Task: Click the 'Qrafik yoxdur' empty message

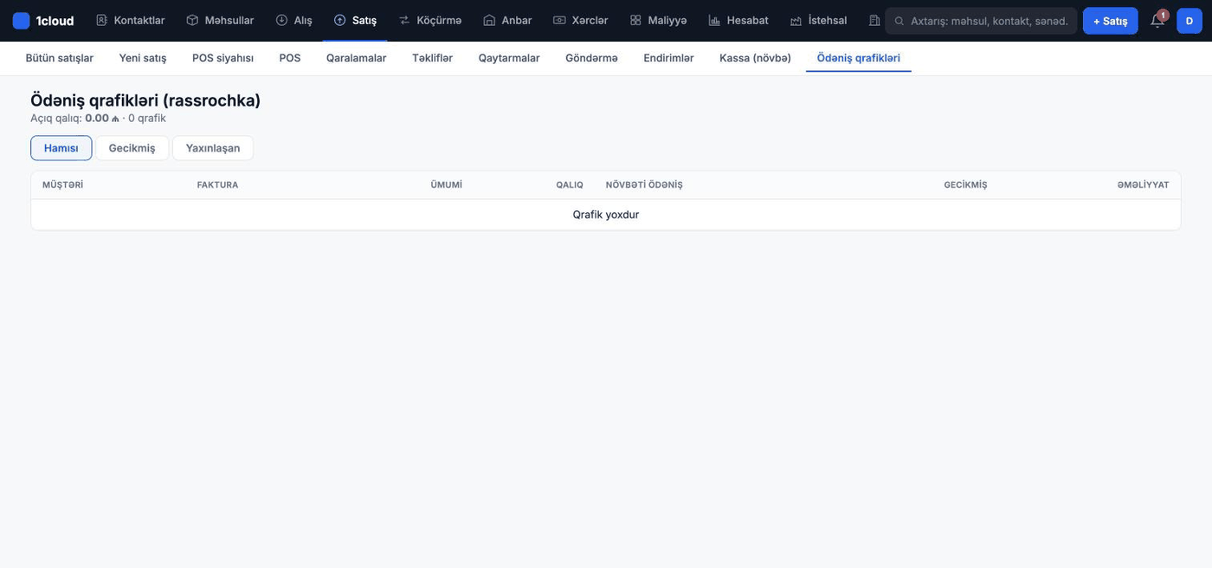Action: point(606,215)
